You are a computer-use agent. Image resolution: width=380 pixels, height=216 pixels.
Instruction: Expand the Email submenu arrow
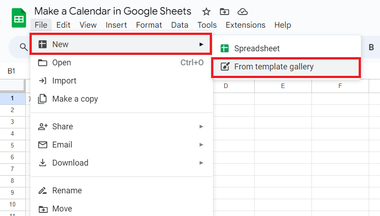tap(201, 145)
